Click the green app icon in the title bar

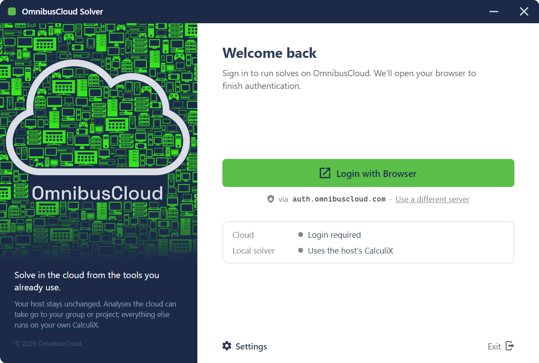pos(12,11)
